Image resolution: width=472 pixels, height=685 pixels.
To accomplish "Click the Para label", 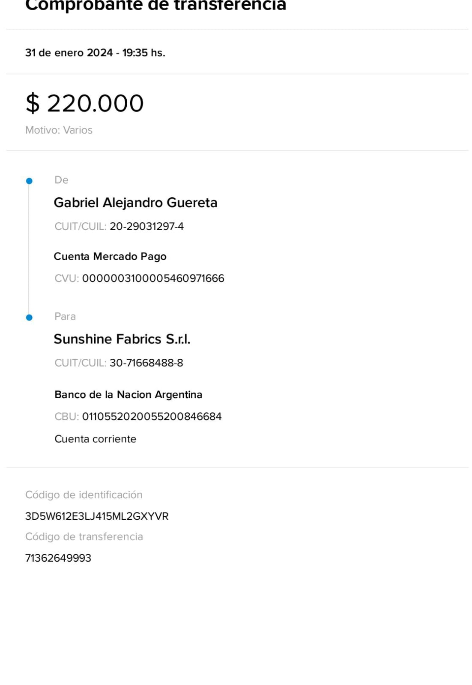I will (65, 316).
